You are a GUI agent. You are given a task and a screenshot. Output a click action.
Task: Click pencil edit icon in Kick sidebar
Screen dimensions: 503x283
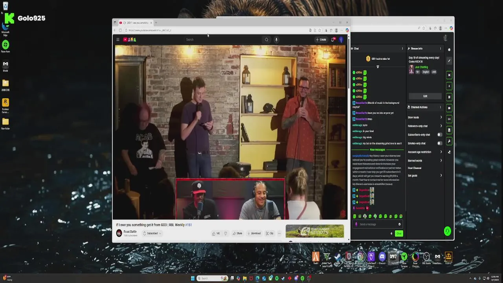pos(449,61)
